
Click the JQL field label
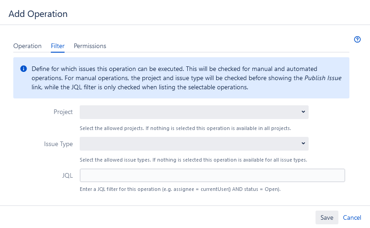[67, 175]
